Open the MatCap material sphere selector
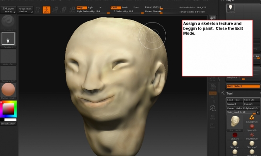 pos(8,91)
